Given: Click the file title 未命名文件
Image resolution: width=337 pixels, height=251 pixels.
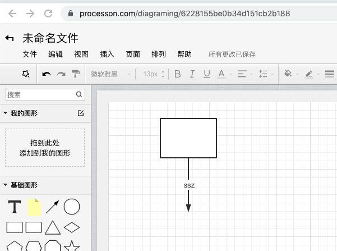Looking at the screenshot, I should [x=50, y=38].
